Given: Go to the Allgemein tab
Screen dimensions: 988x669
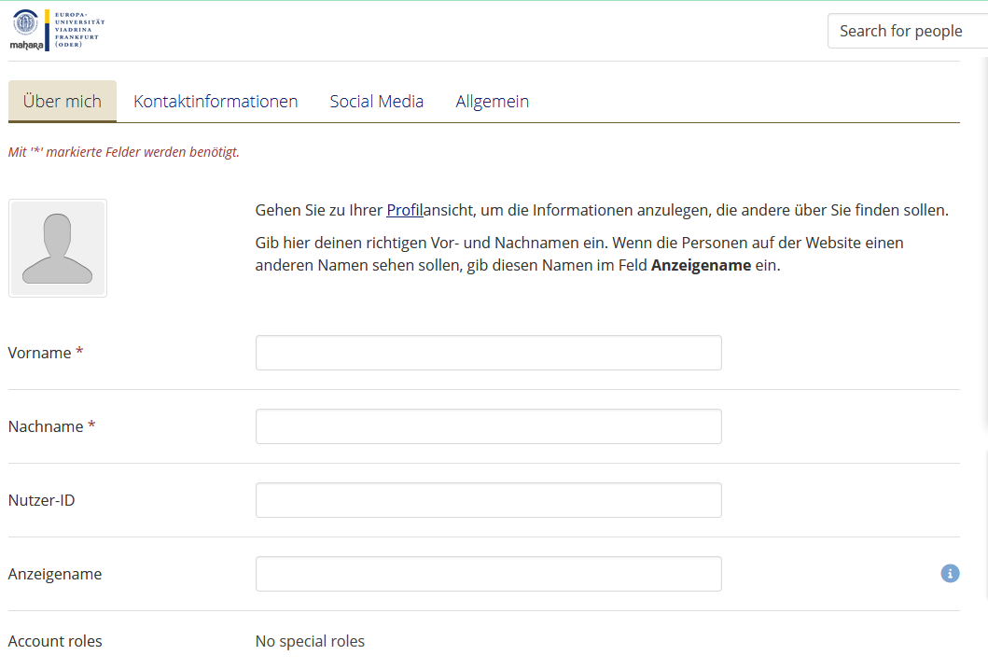Looking at the screenshot, I should coord(492,102).
